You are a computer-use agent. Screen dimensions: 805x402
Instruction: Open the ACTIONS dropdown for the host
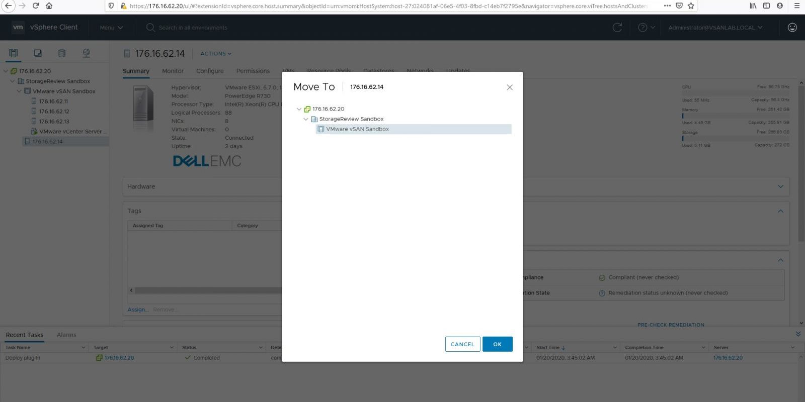[x=216, y=54]
